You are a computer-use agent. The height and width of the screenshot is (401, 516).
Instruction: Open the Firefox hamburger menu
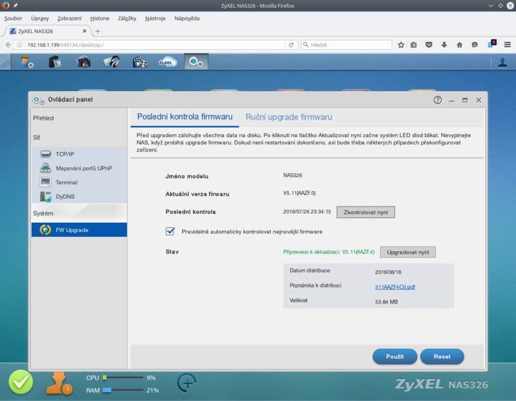pos(508,45)
